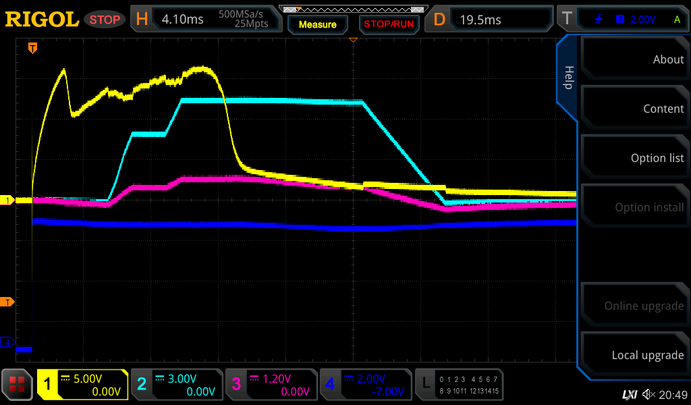The height and width of the screenshot is (405, 691).
Task: Collapse the Help side panel tab
Action: pos(568,78)
